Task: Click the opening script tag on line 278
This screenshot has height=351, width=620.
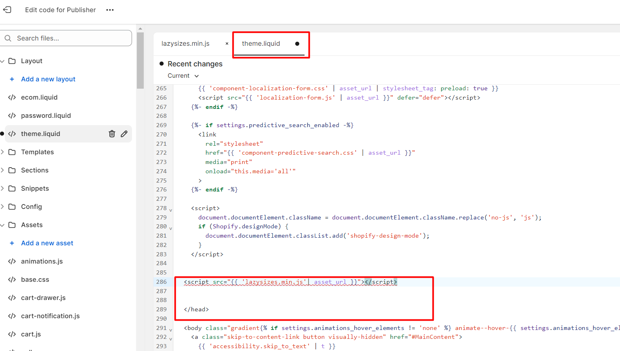Action: [x=205, y=208]
